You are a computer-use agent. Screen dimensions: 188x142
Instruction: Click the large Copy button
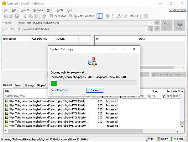180,25
